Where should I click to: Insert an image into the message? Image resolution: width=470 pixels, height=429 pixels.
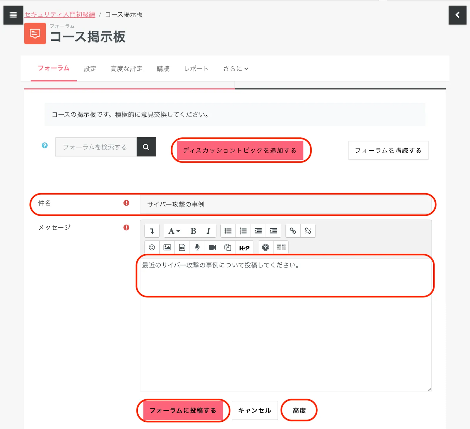pyautogui.click(x=167, y=248)
